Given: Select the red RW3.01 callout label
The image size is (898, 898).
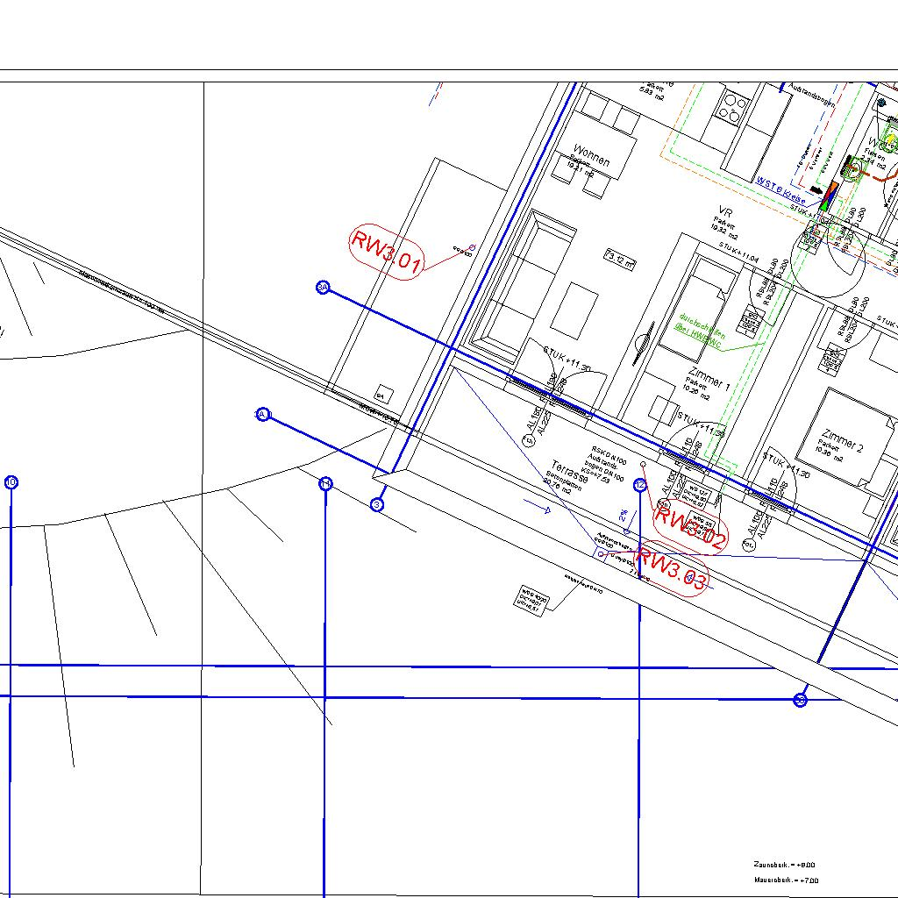Looking at the screenshot, I should [x=387, y=253].
